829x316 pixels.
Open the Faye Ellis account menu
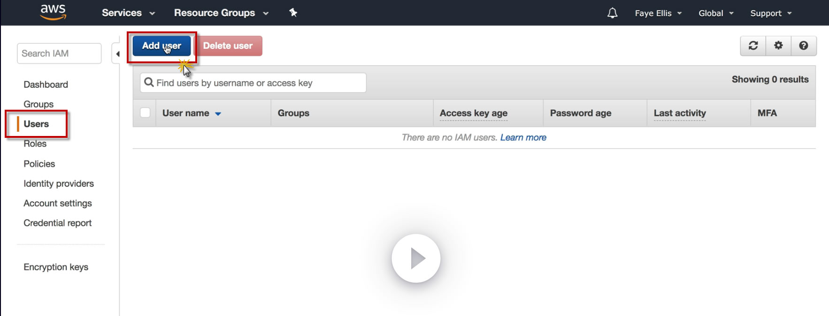pos(658,13)
